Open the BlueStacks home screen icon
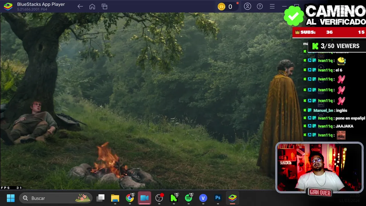The width and height of the screenshot is (366, 206). (x=92, y=7)
